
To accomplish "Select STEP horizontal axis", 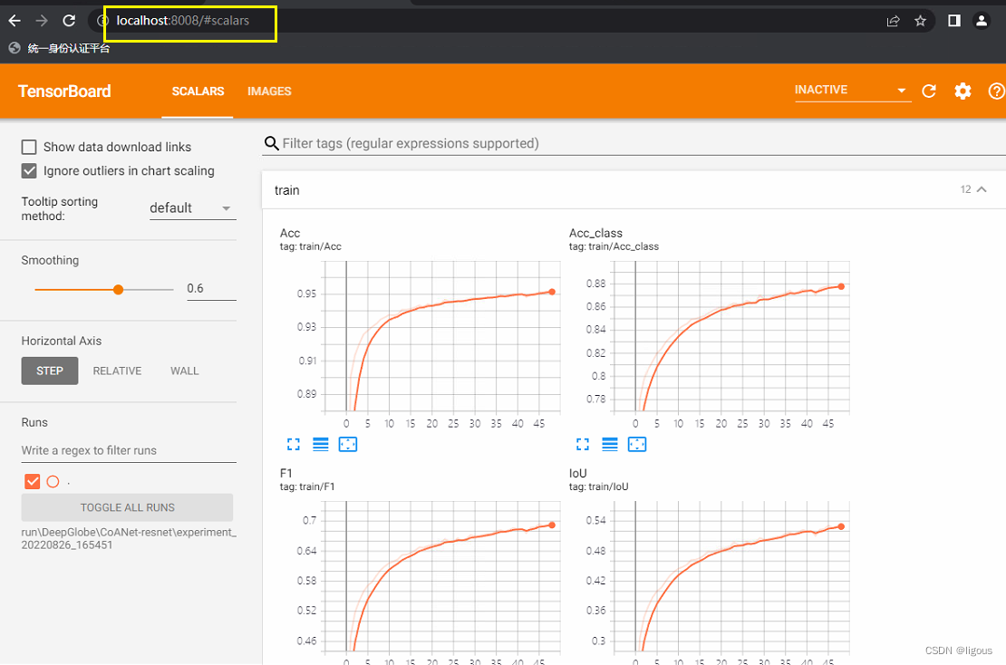I will coord(50,371).
